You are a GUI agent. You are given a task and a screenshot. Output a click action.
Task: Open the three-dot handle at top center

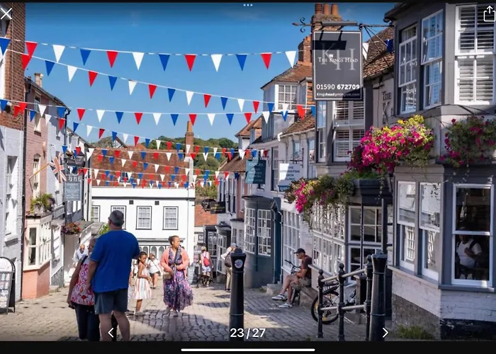248,5
